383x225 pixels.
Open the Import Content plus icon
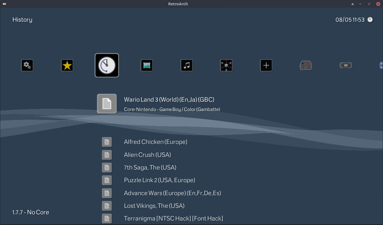point(266,66)
